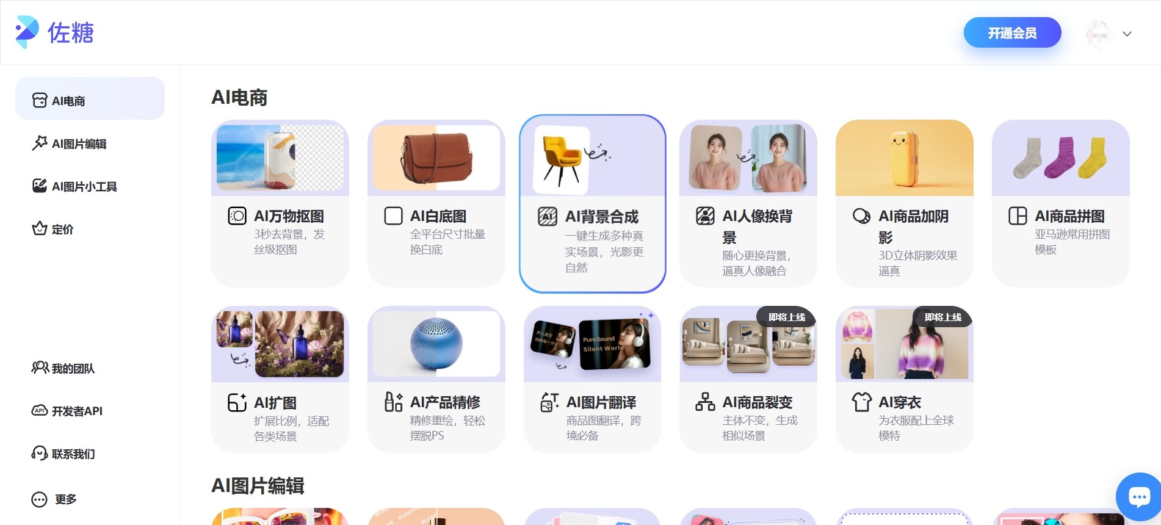Click the 即将上线 badge on AI商品裂变
1161x525 pixels.
click(x=787, y=317)
